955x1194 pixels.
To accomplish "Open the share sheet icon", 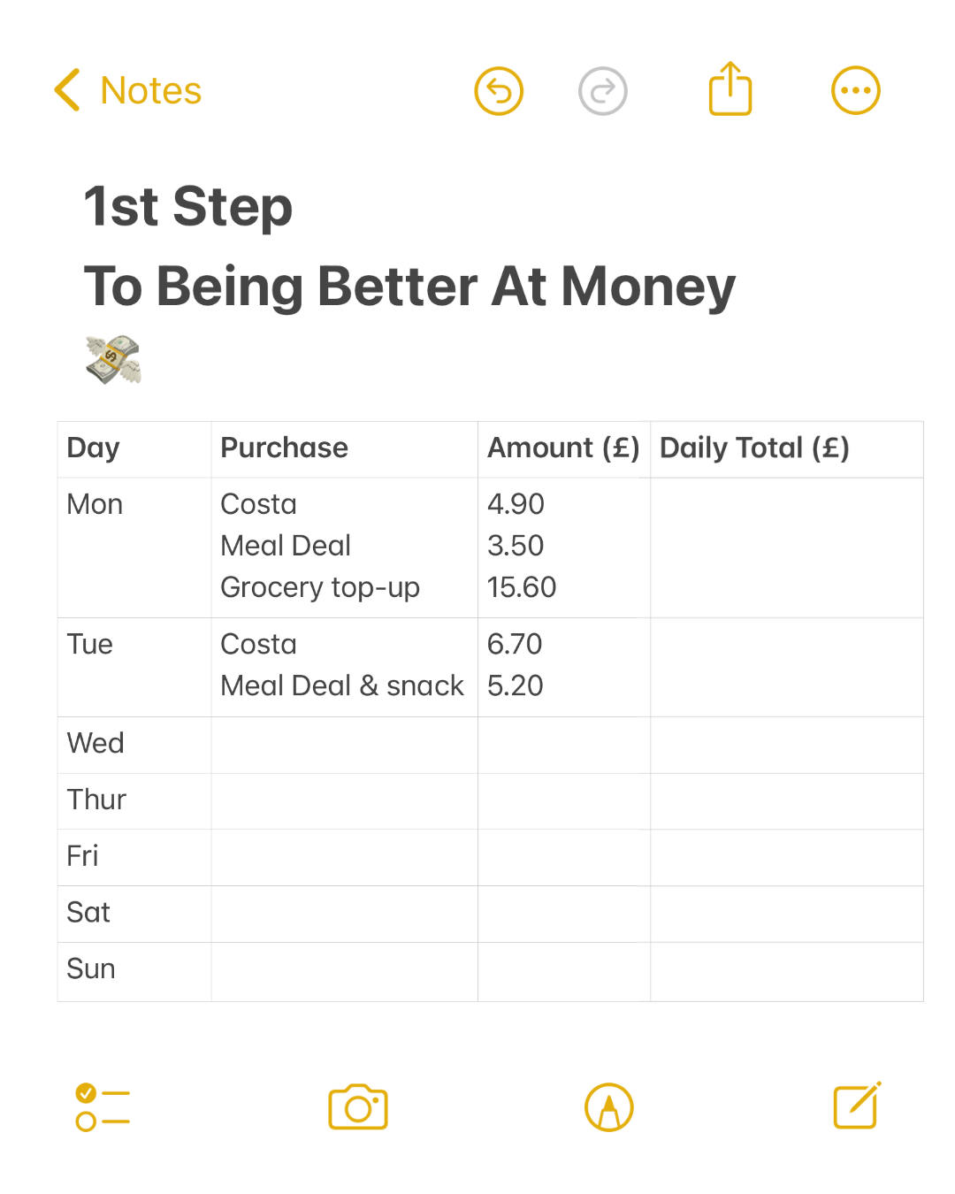I will 730,89.
